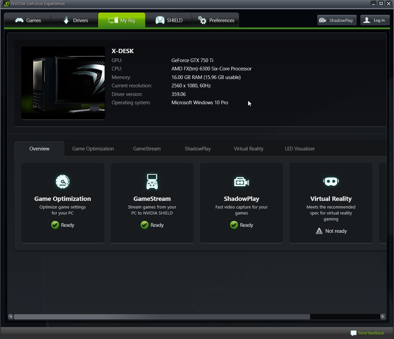Click the monitor icon on My Rig
The image size is (394, 339).
[x=113, y=20]
